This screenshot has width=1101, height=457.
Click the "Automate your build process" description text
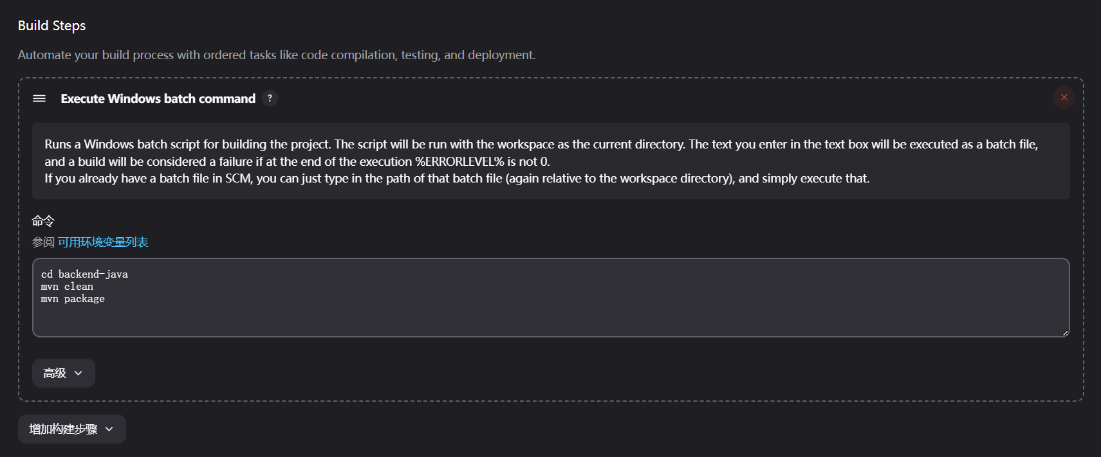276,55
